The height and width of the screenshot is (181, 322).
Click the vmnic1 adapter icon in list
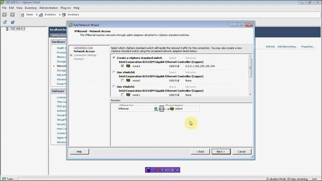[x=128, y=95]
